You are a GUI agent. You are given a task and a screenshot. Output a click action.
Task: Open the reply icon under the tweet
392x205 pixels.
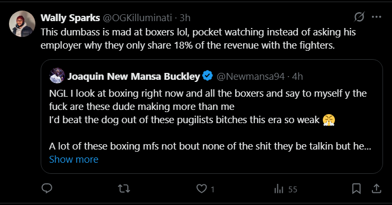coord(46,189)
